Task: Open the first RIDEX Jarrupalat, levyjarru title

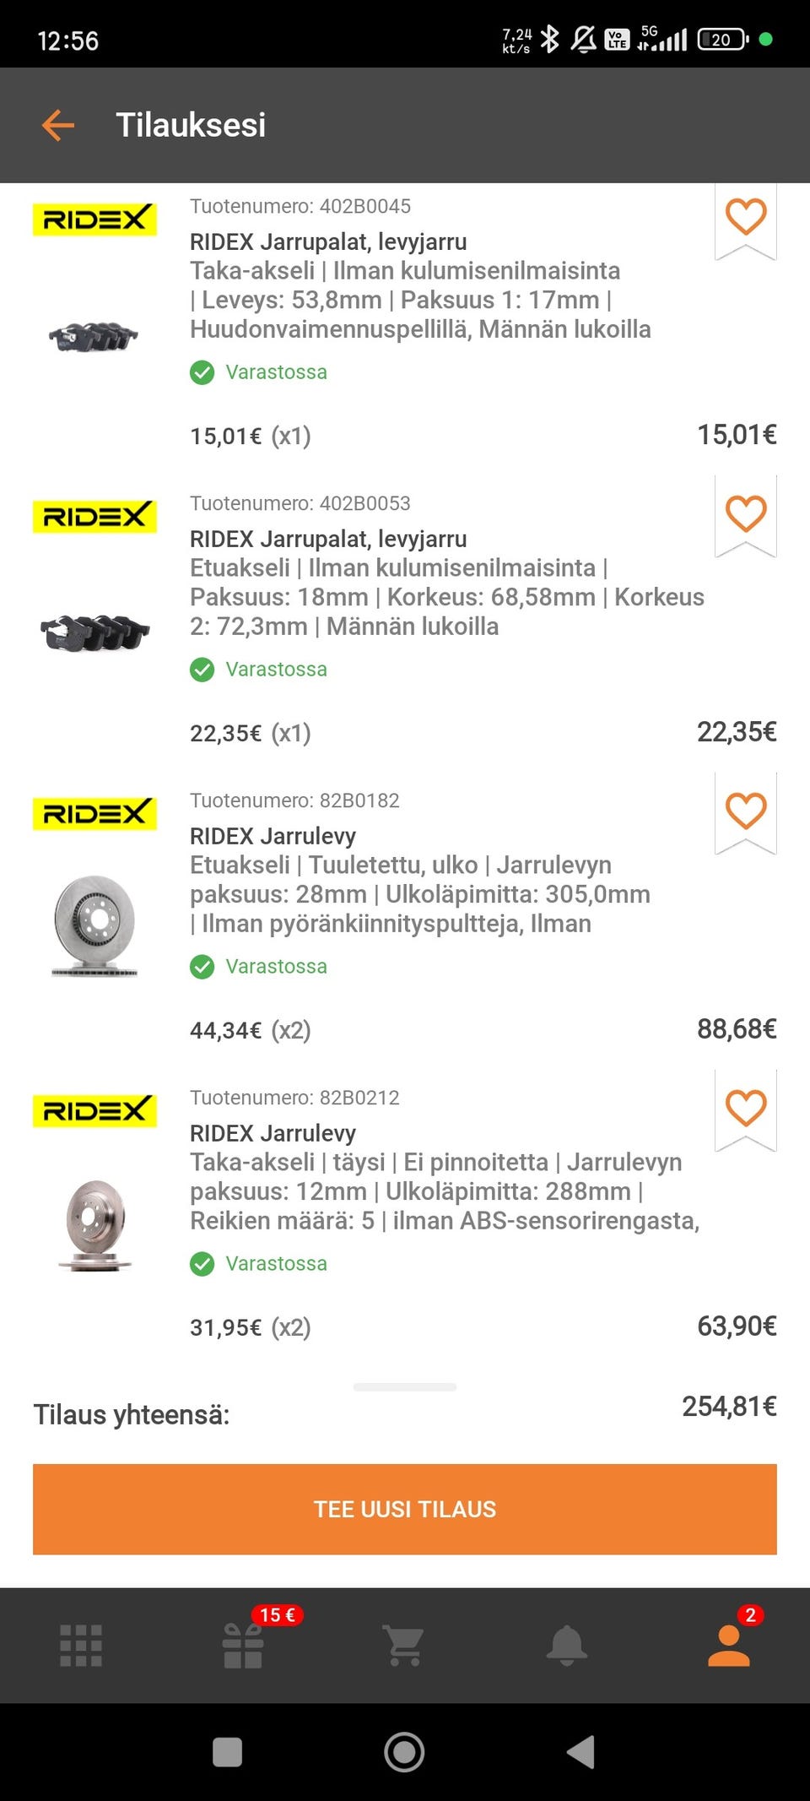Action: click(x=328, y=242)
